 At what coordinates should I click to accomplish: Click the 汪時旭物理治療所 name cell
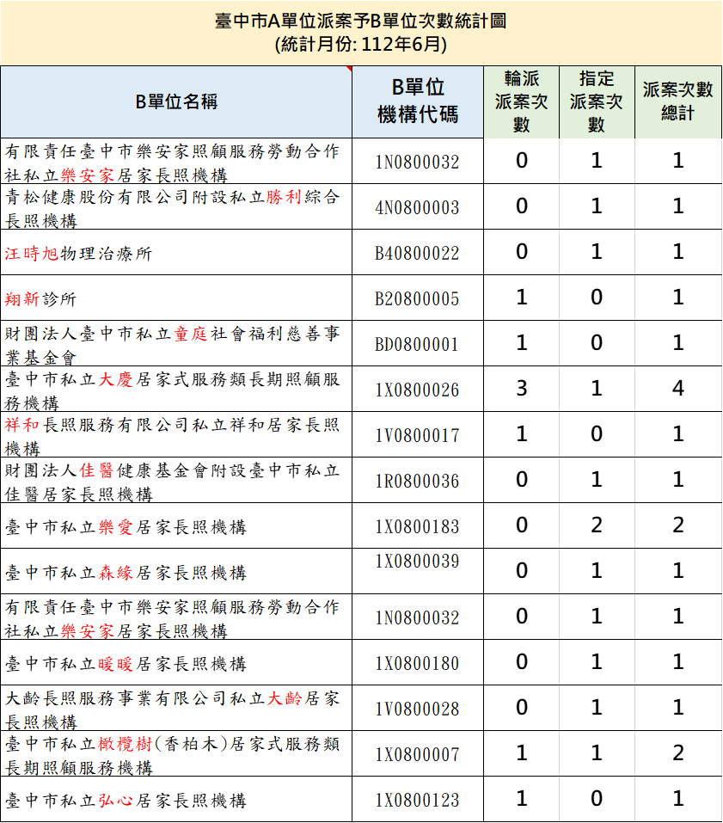point(176,253)
